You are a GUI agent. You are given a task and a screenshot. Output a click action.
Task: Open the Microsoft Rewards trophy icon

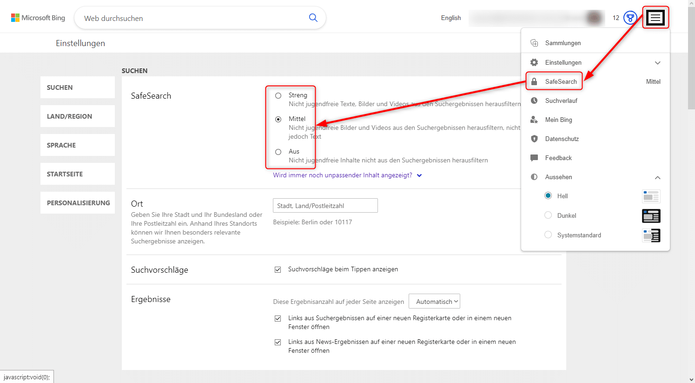tap(630, 18)
